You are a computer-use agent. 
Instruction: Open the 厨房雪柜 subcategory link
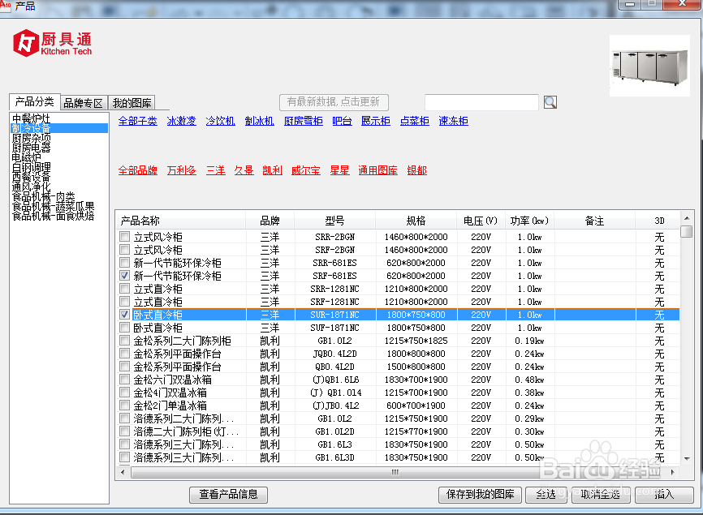tap(303, 121)
